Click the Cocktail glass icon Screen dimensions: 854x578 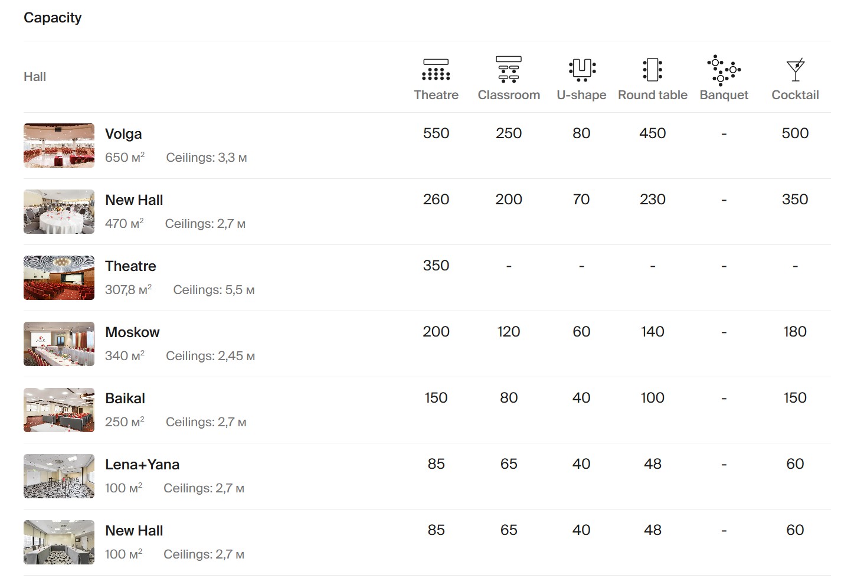tap(795, 70)
